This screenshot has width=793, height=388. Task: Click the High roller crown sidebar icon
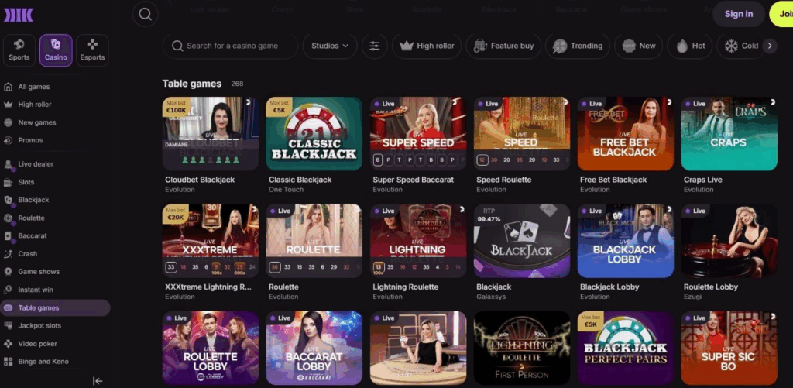point(8,105)
